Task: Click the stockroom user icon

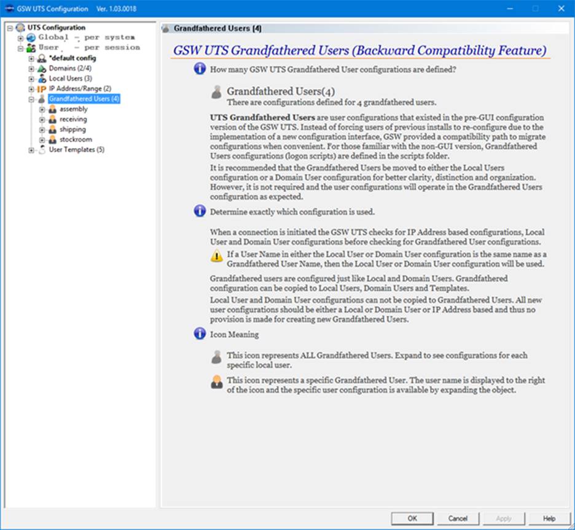Action: [x=52, y=139]
